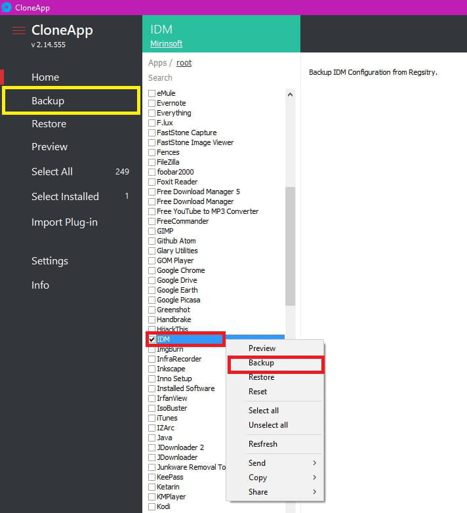Screen dimensions: 467x513
Task: Select FreeCommander entry
Action: (182, 221)
